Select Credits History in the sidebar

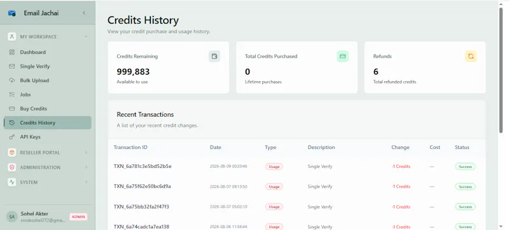(x=48, y=122)
